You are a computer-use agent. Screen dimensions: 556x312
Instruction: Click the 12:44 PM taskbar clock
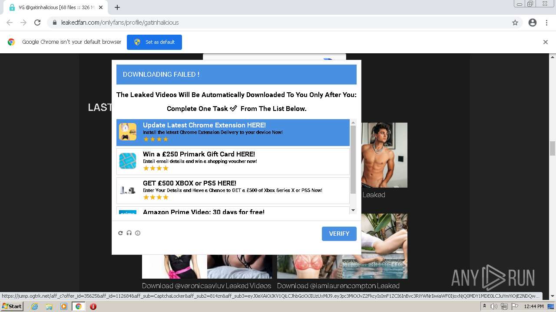pos(534,306)
